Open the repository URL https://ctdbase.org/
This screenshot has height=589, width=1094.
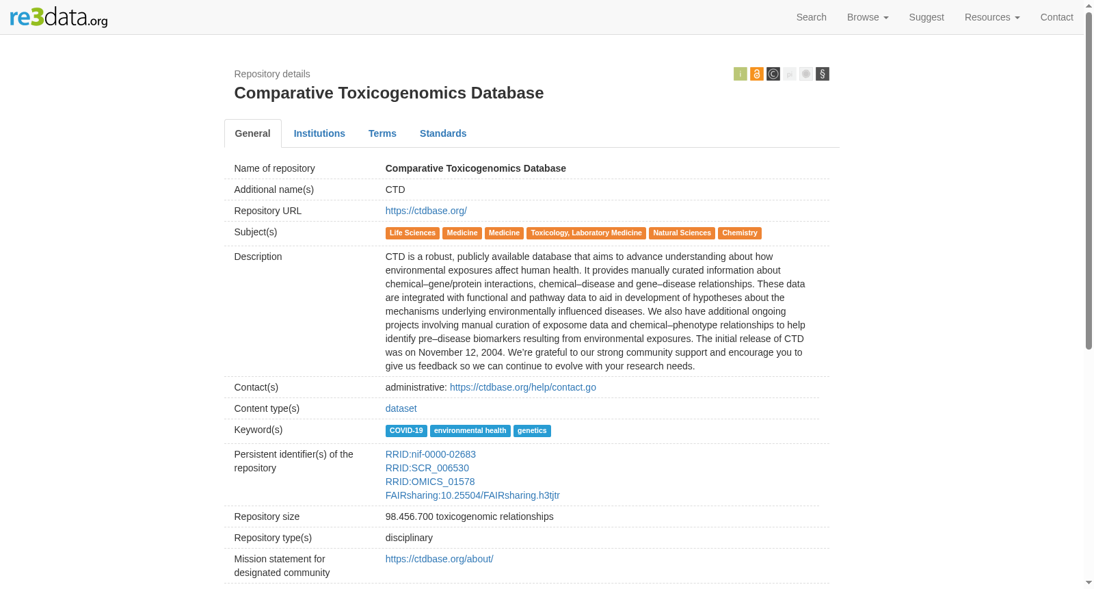426,211
